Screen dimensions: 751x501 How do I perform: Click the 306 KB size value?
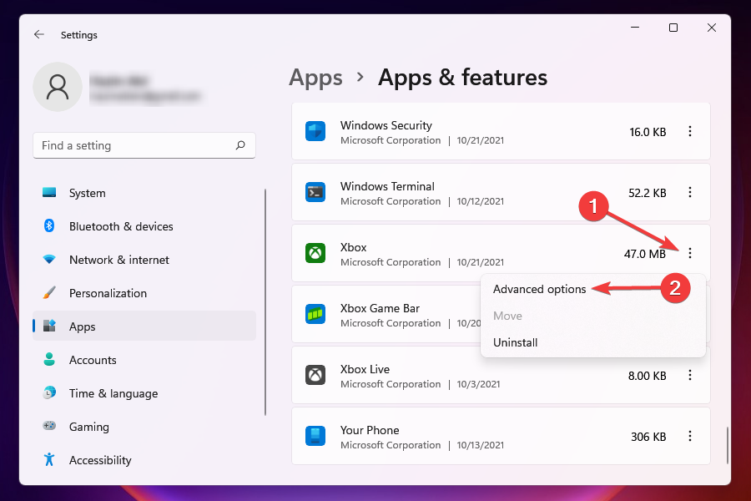[648, 437]
